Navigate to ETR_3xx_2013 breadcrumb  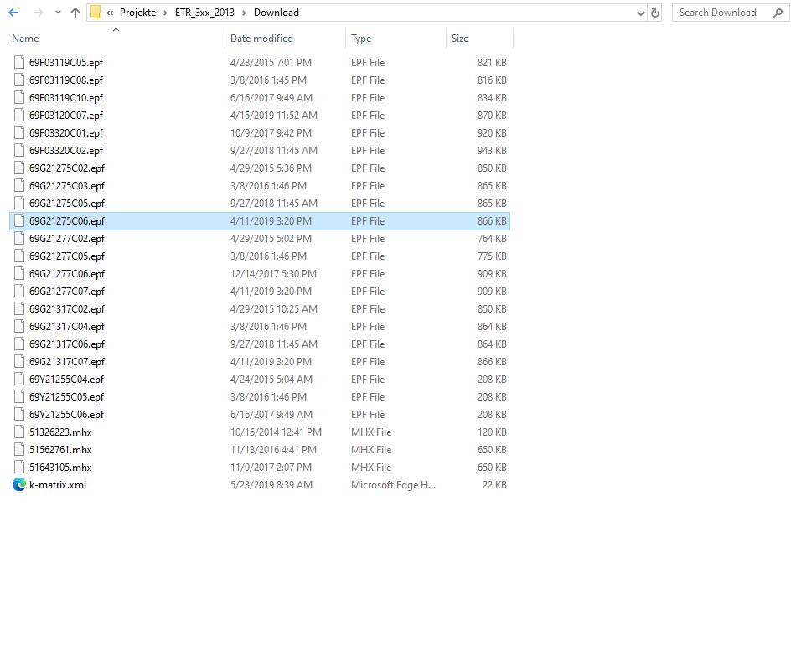coord(204,13)
